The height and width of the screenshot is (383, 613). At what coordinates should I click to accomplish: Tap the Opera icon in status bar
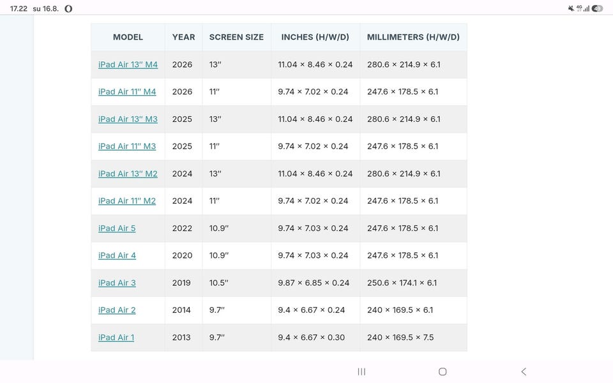(68, 8)
